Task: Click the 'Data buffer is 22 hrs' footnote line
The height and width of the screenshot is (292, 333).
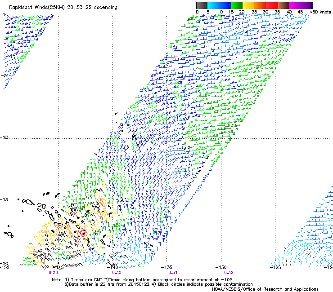Action: click(158, 284)
